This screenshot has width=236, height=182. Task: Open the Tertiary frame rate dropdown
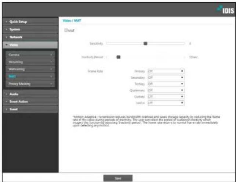[x=166, y=84]
